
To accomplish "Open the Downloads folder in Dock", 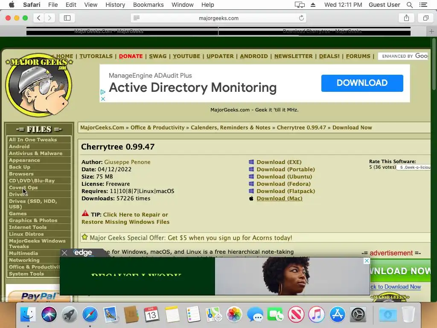I will [x=387, y=314].
